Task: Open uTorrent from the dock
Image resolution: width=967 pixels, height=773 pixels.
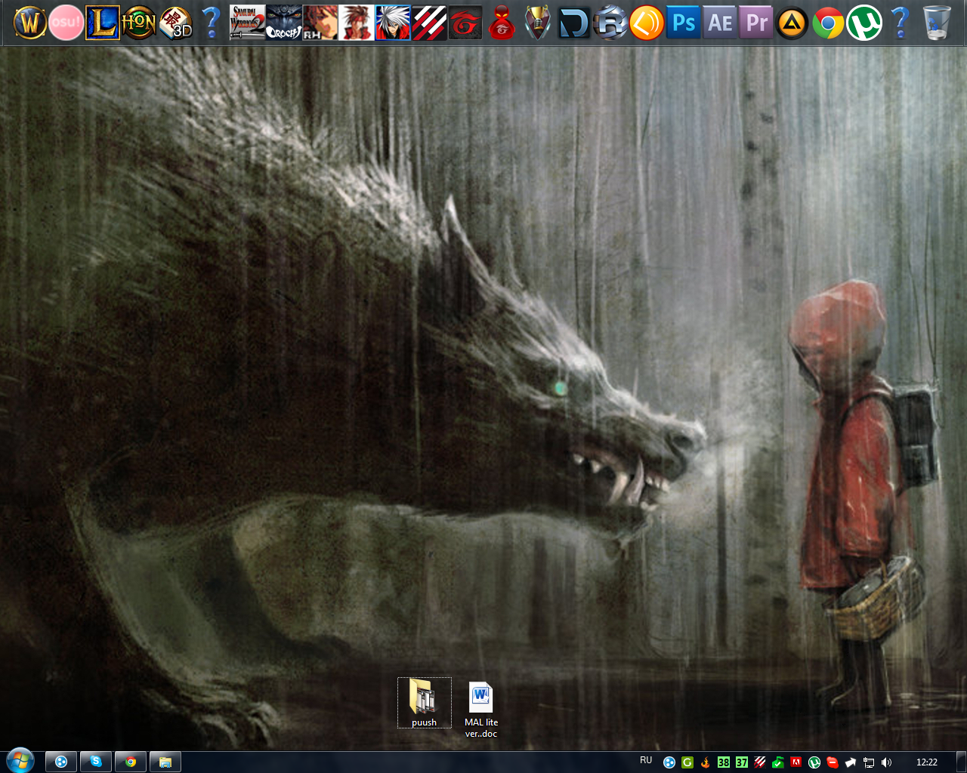Action: click(x=864, y=22)
